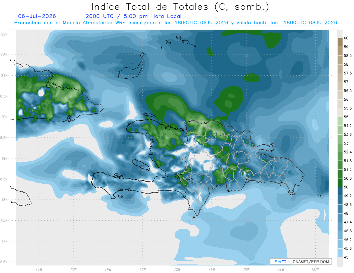Click the '57' colorbar value
The width and height of the screenshot is (354, 273).
pos(346,82)
